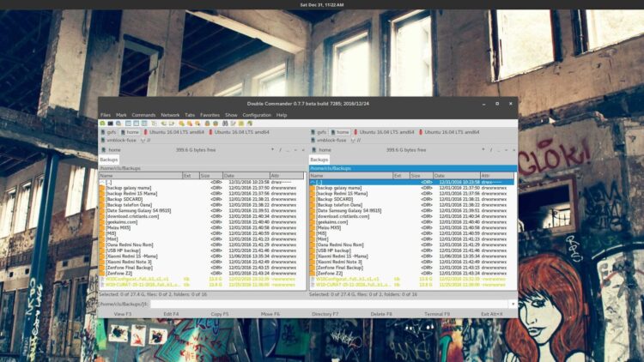Open first Ubuntu 16.04 LTS amd64 drive, left panel
The image size is (644, 362).
click(x=174, y=132)
